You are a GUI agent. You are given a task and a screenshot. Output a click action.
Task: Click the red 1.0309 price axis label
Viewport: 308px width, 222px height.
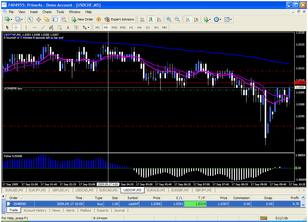[300, 83]
